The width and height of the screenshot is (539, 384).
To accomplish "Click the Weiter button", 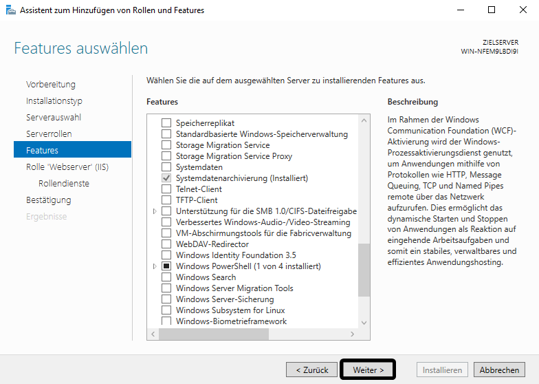I will click(368, 370).
